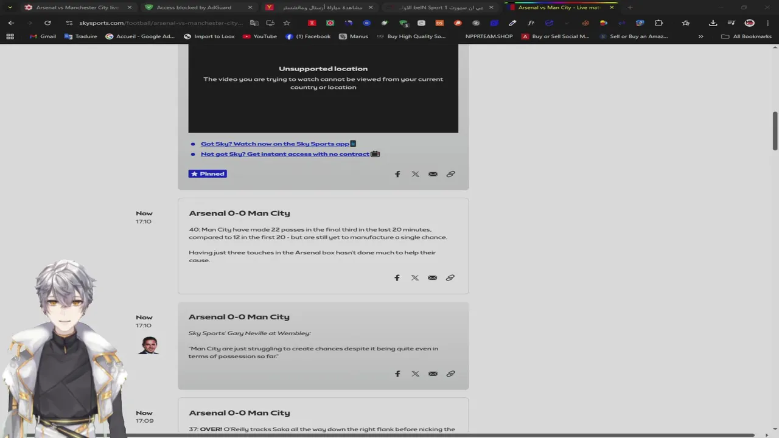The image size is (779, 438).
Task: Click '37: OVER! O'Reilly tracks Saka' text
Action: 322,429
